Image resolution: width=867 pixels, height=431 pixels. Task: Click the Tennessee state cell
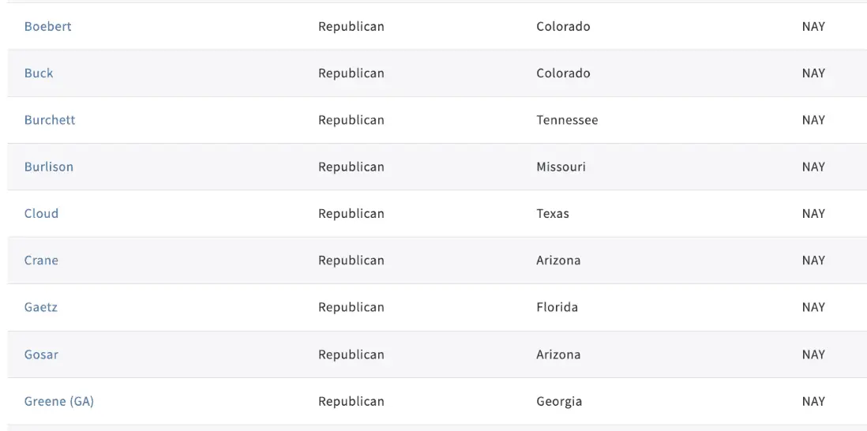[x=567, y=120]
